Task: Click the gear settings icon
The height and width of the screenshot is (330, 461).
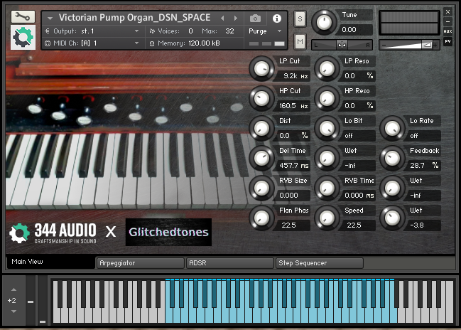Action: click(x=23, y=36)
